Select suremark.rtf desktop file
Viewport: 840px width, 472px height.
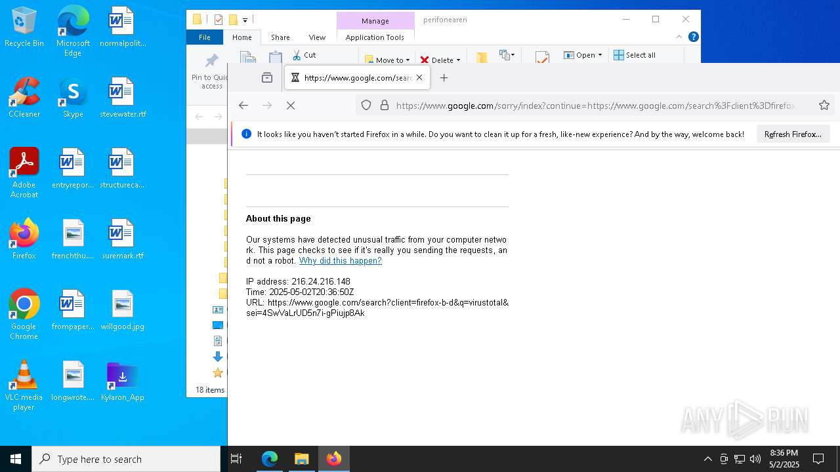coord(122,240)
